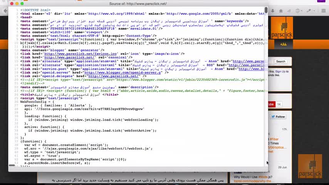Minimize the page source window with yellow button
The width and height of the screenshot is (329, 185).
(x=17, y=3)
